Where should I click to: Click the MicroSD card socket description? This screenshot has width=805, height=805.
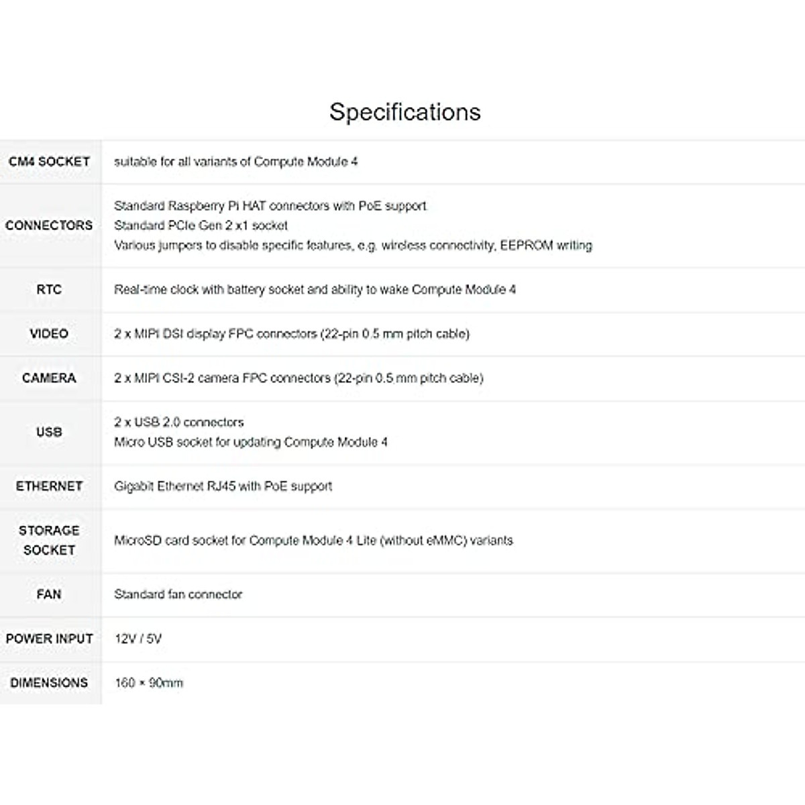tap(313, 540)
